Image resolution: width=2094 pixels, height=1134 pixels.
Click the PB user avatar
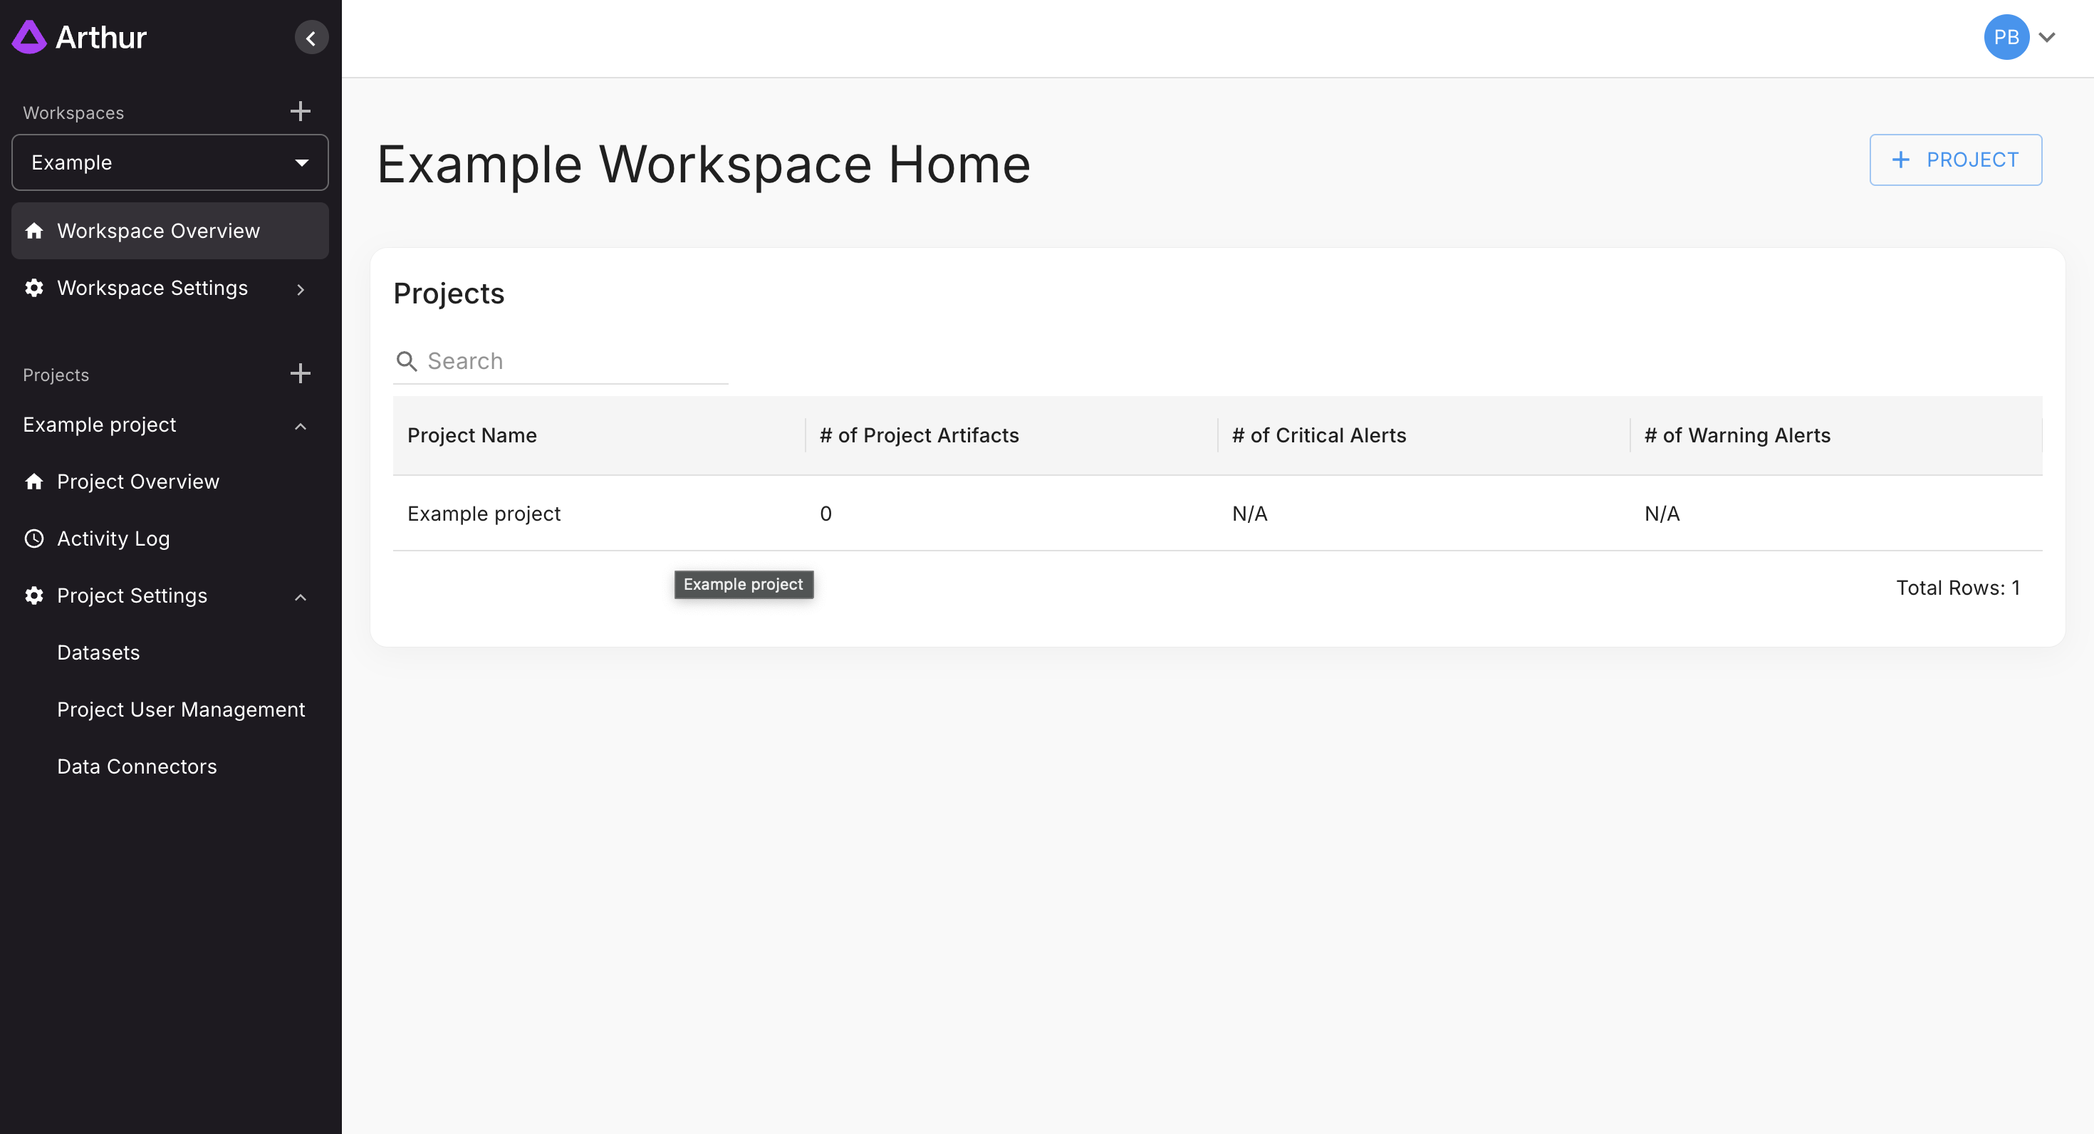[2006, 37]
